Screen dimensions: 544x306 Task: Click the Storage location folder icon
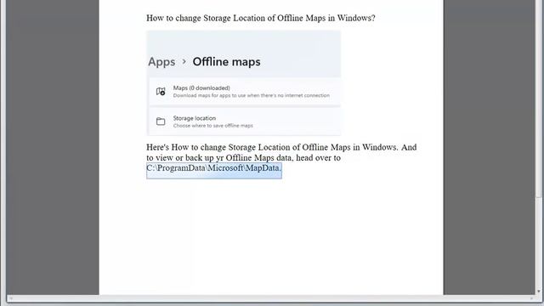coord(161,122)
